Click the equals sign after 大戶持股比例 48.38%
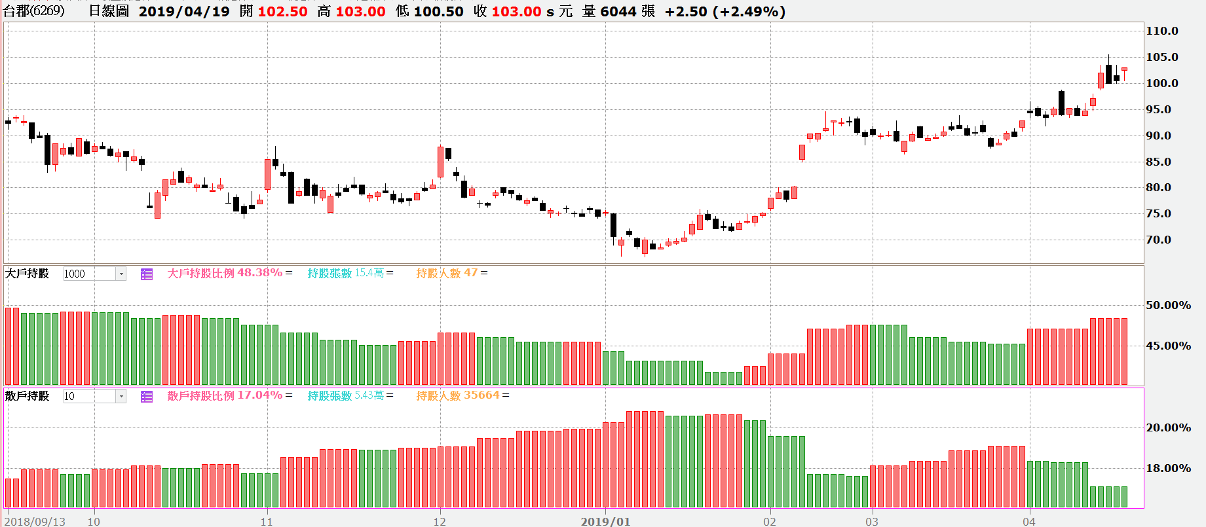The width and height of the screenshot is (1206, 527). tap(289, 273)
